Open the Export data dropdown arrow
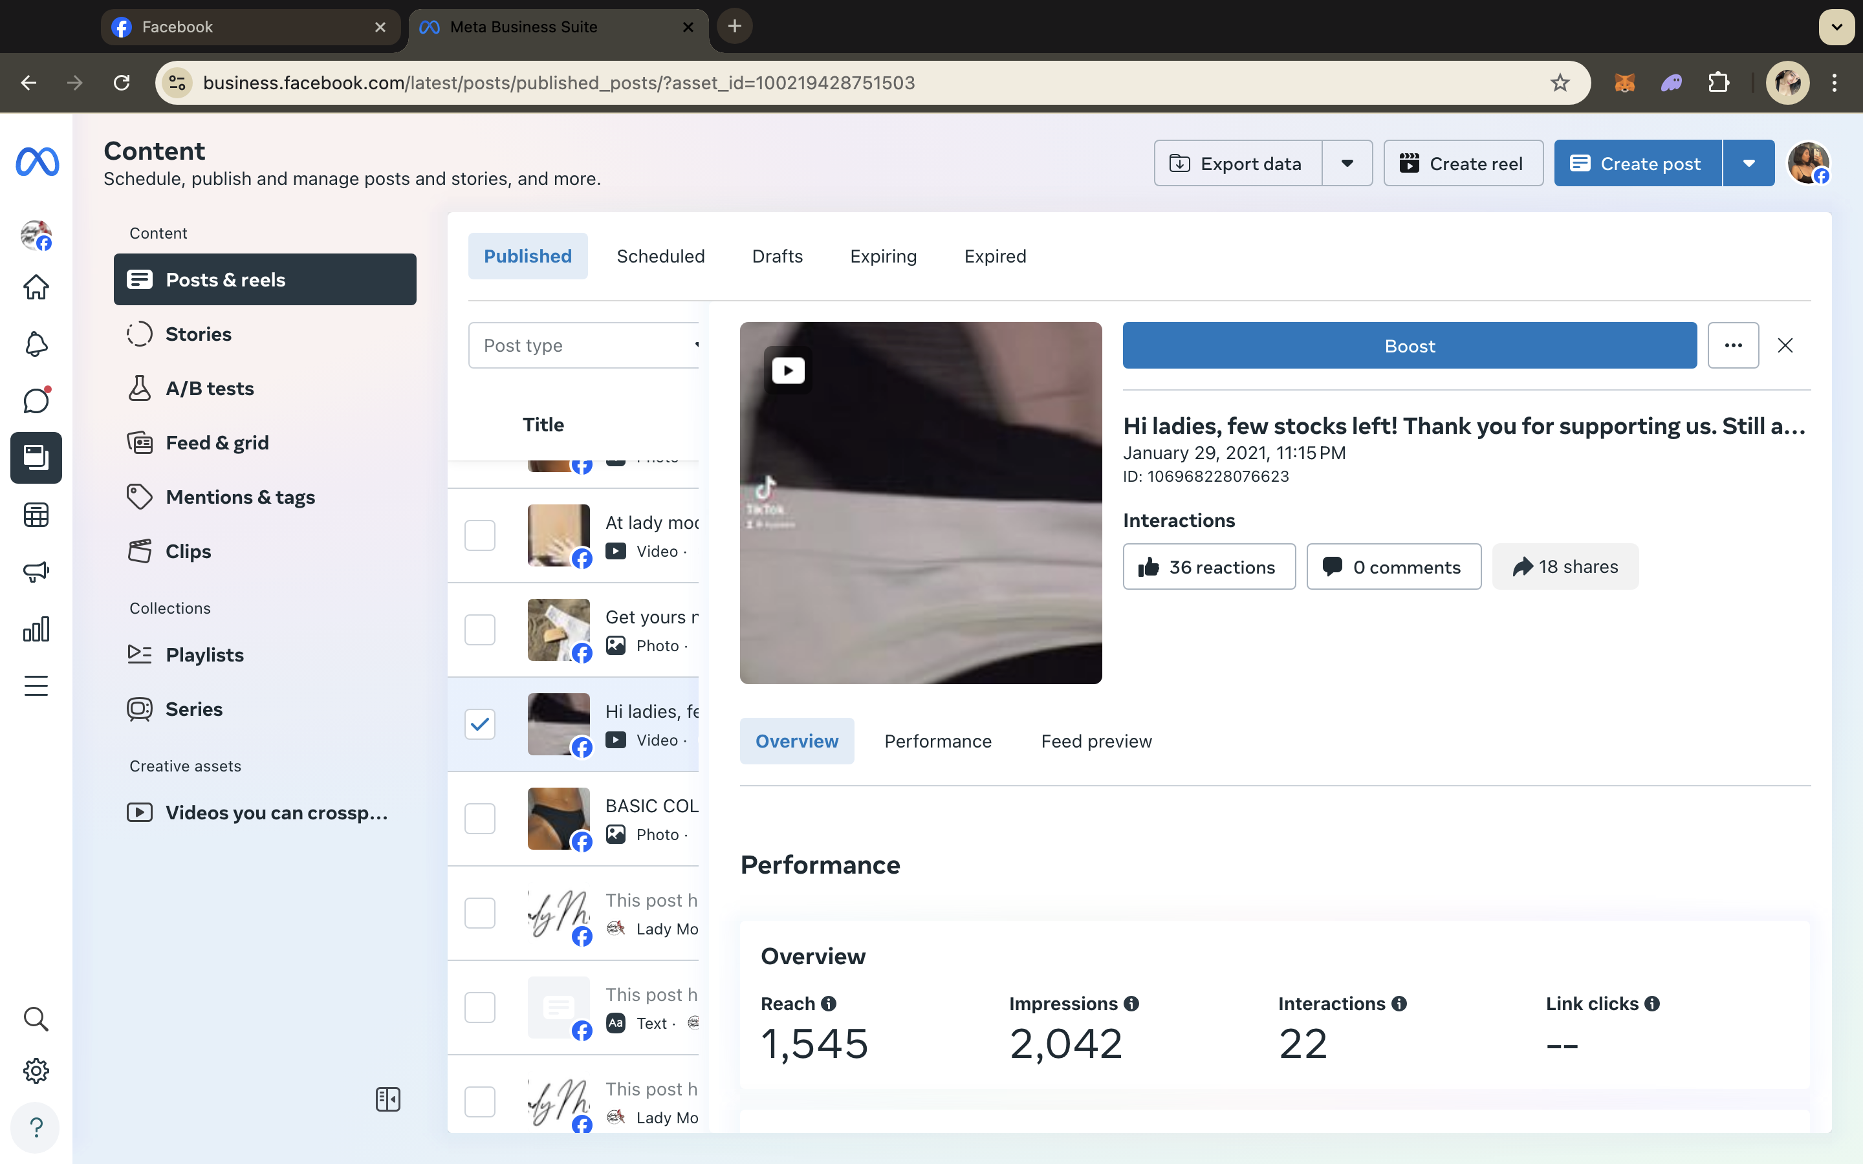The height and width of the screenshot is (1164, 1863). tap(1347, 163)
